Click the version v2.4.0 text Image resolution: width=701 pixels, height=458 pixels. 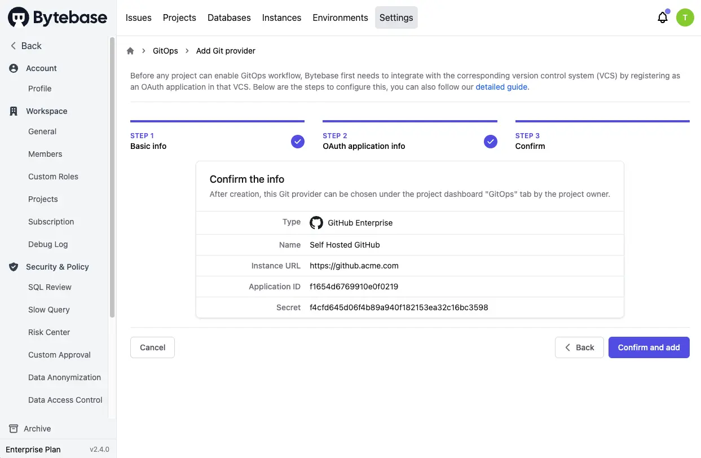[x=99, y=450]
